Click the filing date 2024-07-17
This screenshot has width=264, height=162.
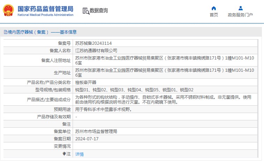tap(87, 139)
